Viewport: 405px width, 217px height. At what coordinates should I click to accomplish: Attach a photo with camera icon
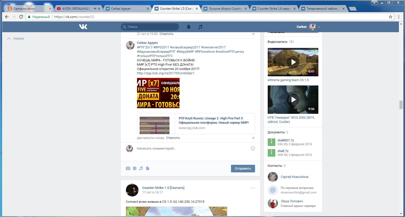(128, 168)
